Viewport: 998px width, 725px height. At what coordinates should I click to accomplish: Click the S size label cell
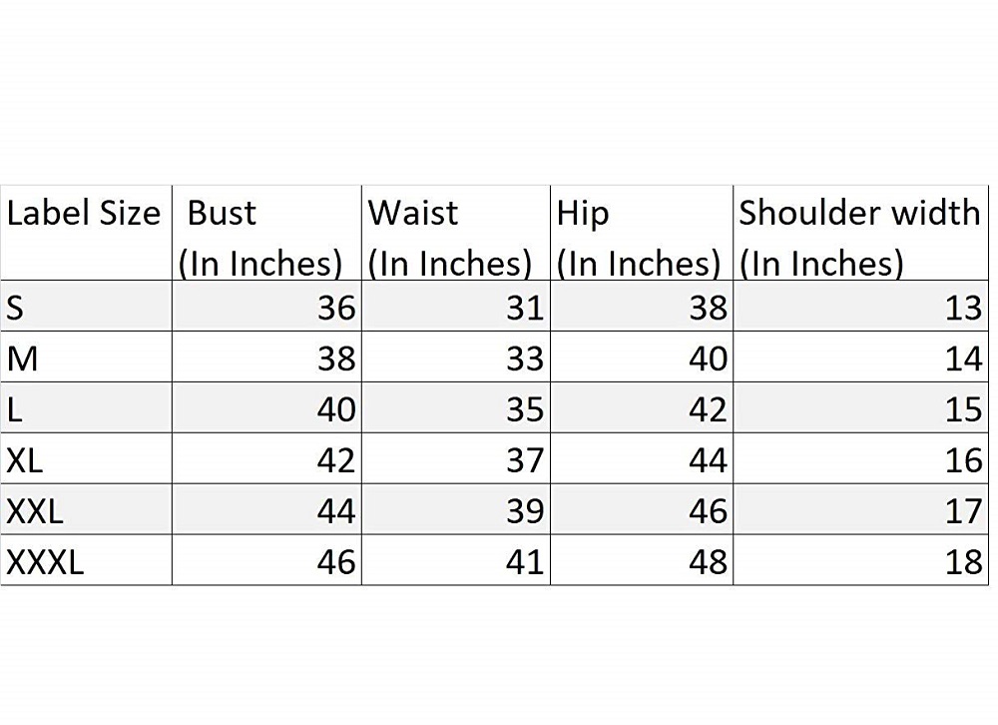86,306
